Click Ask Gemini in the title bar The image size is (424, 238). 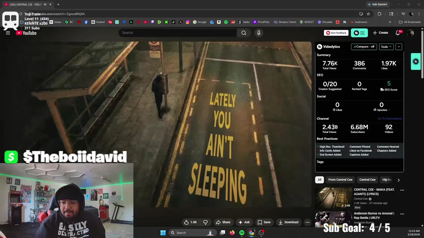(377, 4)
